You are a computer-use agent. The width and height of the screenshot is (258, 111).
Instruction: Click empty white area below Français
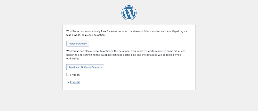129,87
